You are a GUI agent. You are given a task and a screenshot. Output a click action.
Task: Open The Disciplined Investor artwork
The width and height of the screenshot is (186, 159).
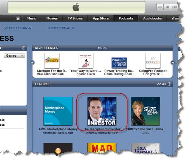click(102, 111)
